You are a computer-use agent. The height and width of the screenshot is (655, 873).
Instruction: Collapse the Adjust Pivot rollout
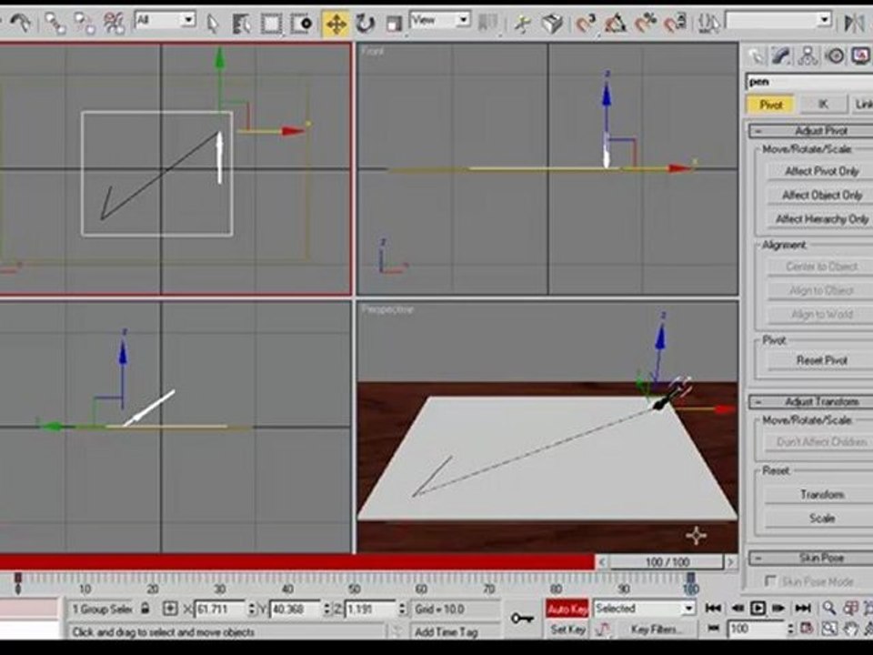(810, 131)
